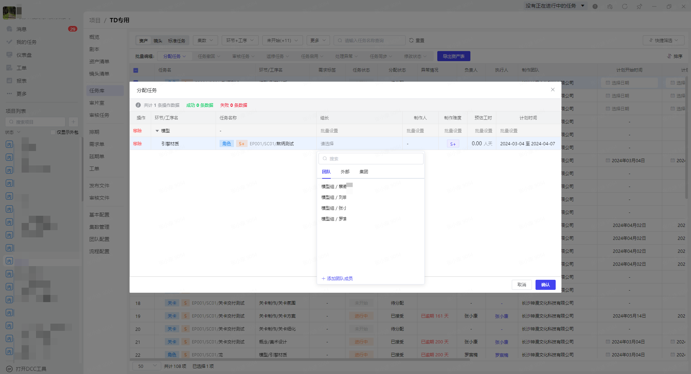Image resolution: width=691 pixels, height=374 pixels.
Task: Check the 仅显示外包 checkbox
Action: pyautogui.click(x=53, y=132)
